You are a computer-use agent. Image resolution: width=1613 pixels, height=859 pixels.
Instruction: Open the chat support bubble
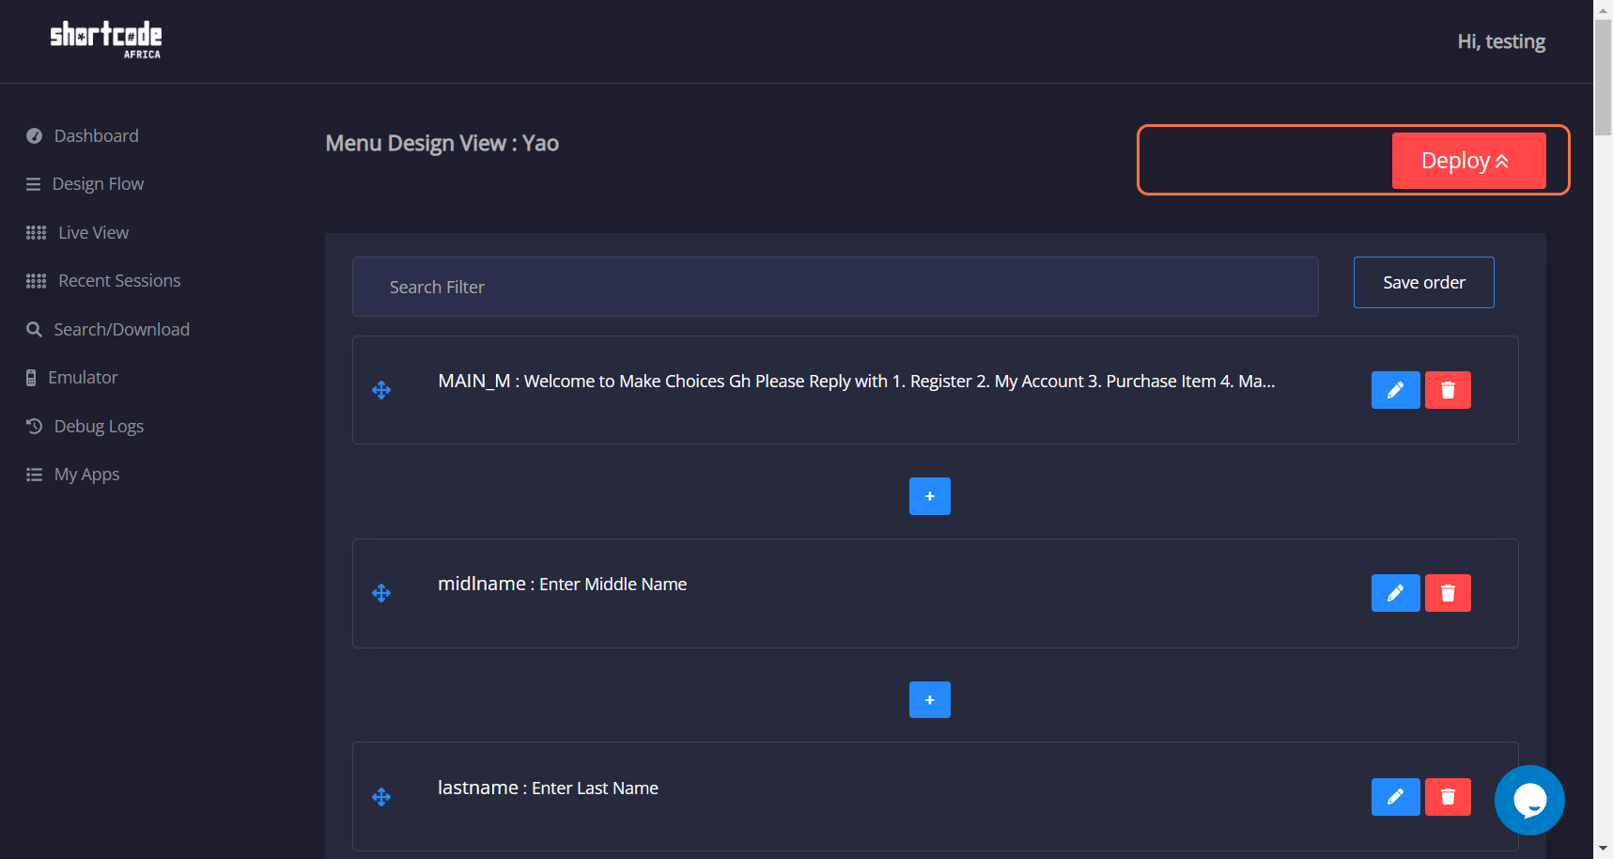click(x=1529, y=801)
